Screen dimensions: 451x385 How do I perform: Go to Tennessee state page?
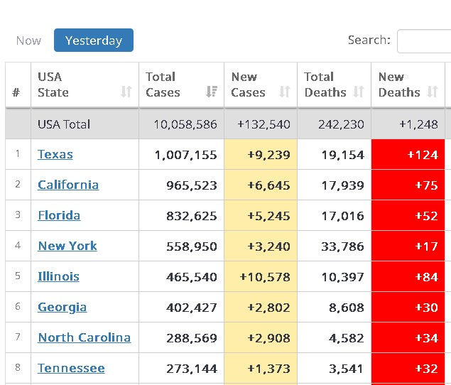pos(71,368)
